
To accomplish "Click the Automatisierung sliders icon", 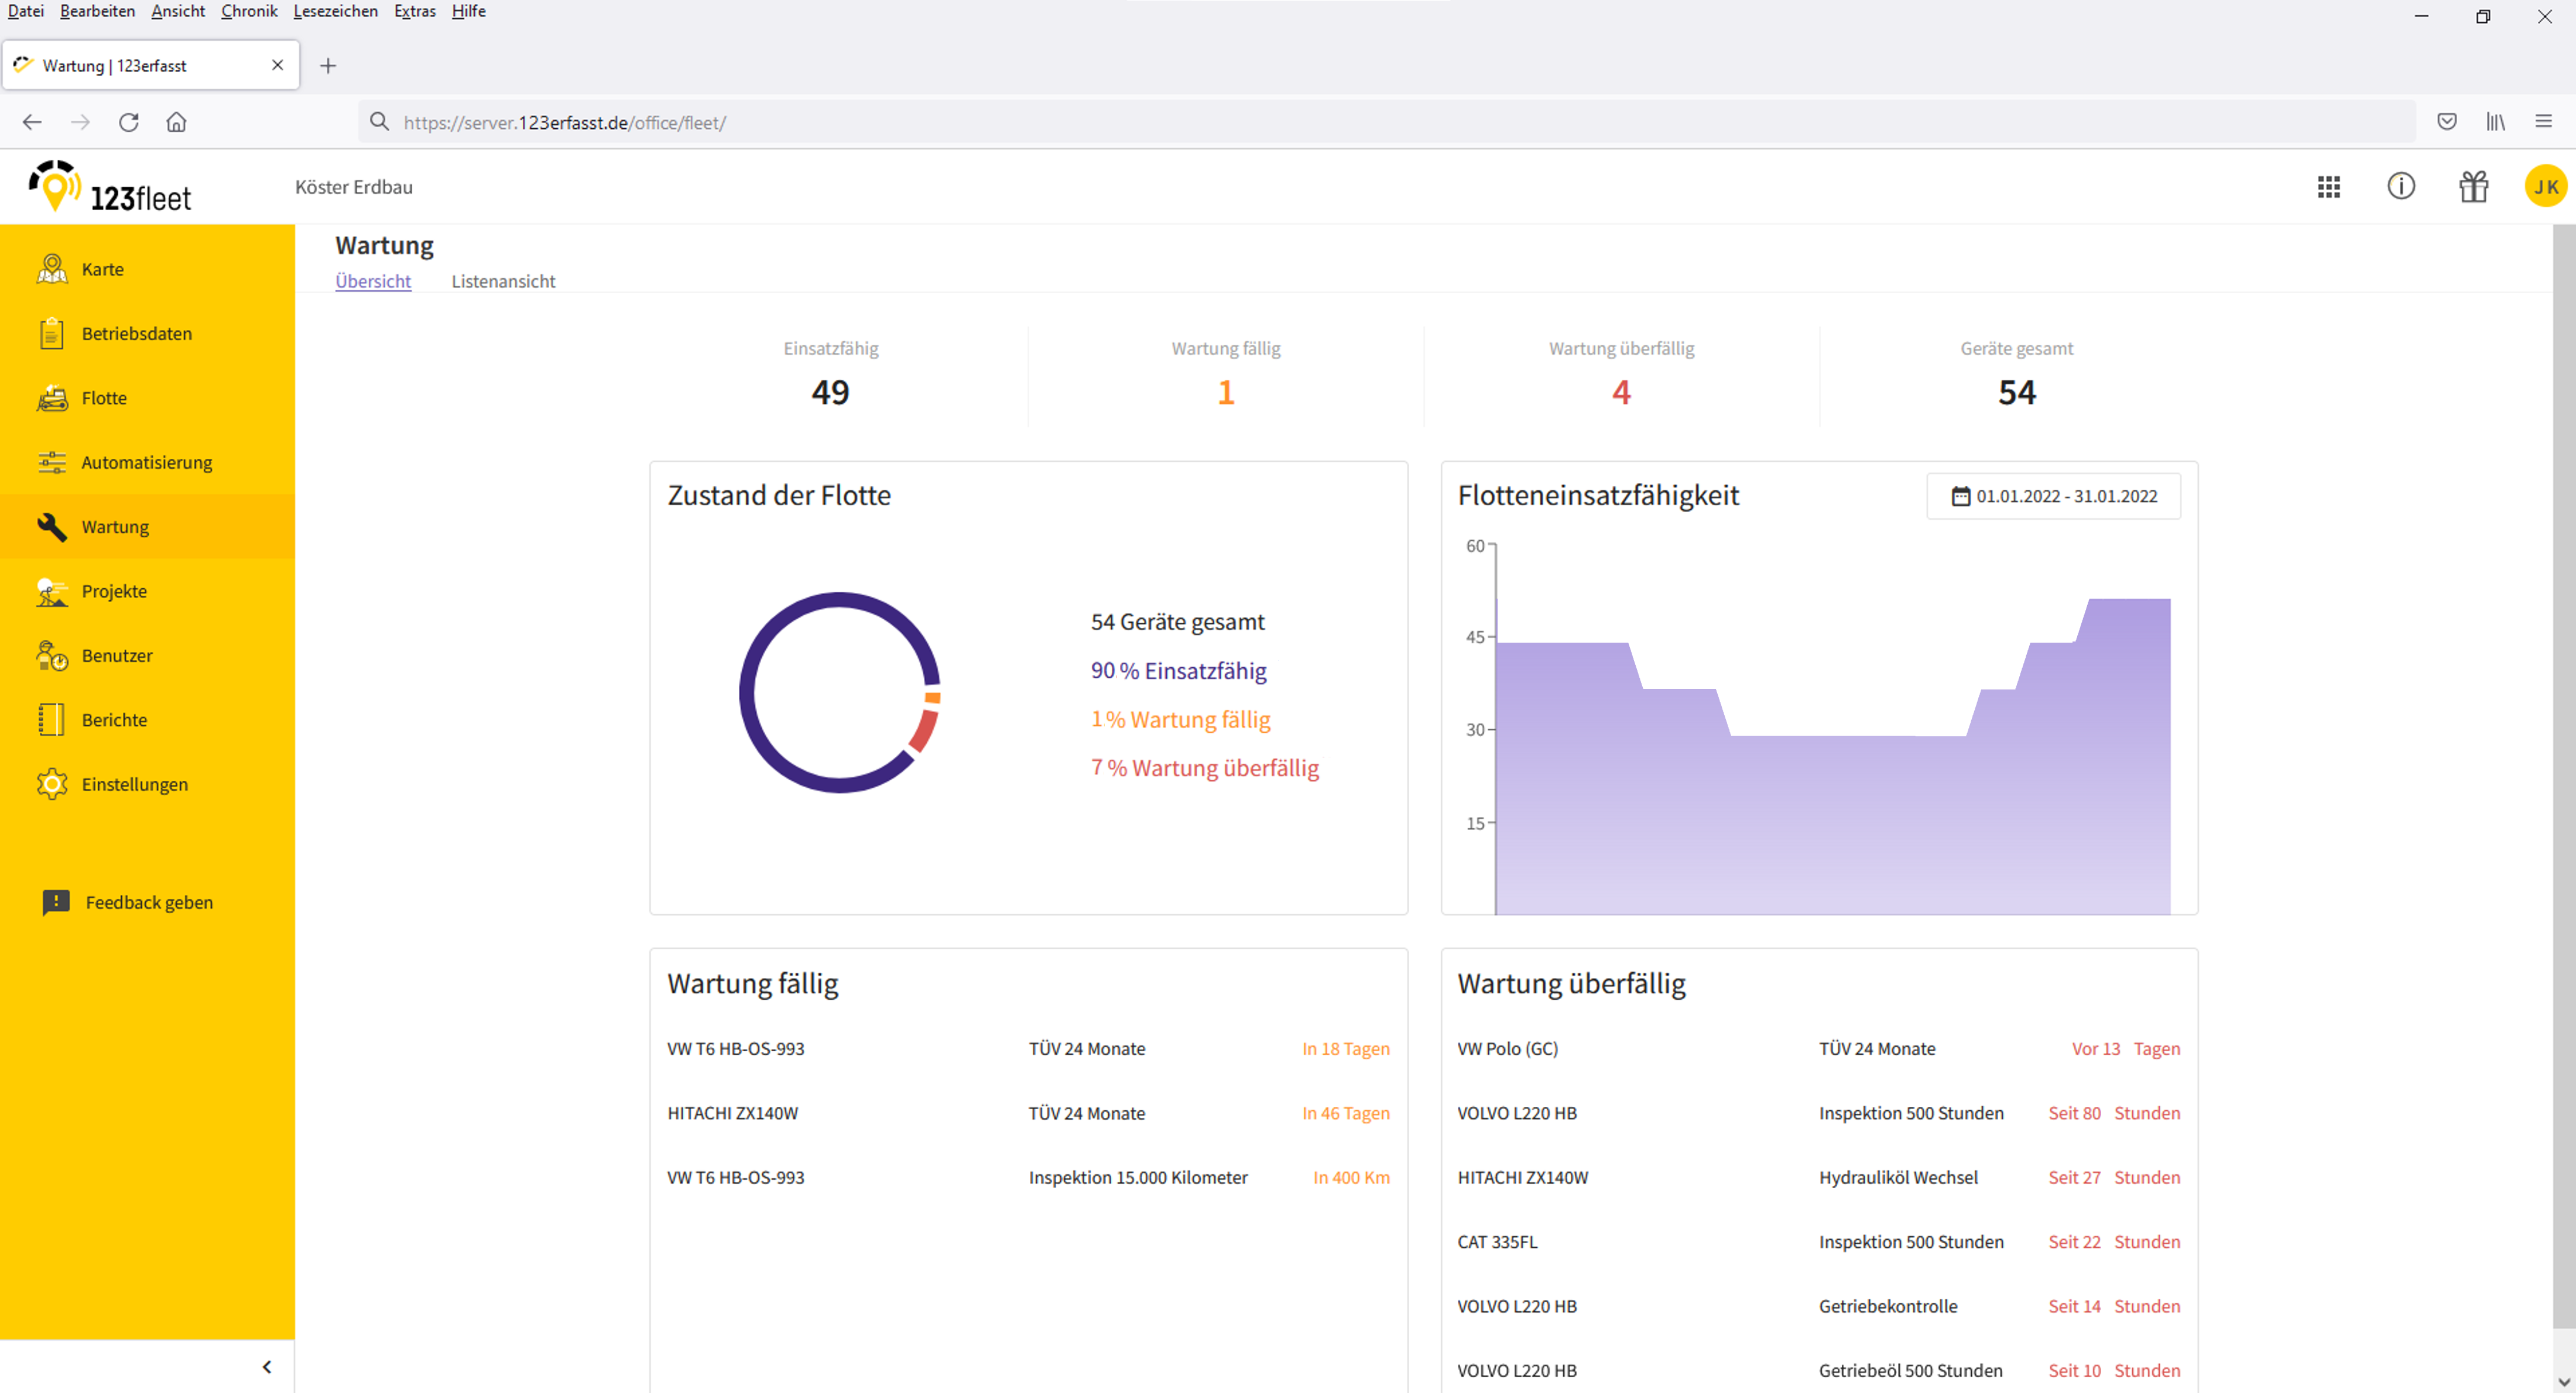I will pos(52,462).
